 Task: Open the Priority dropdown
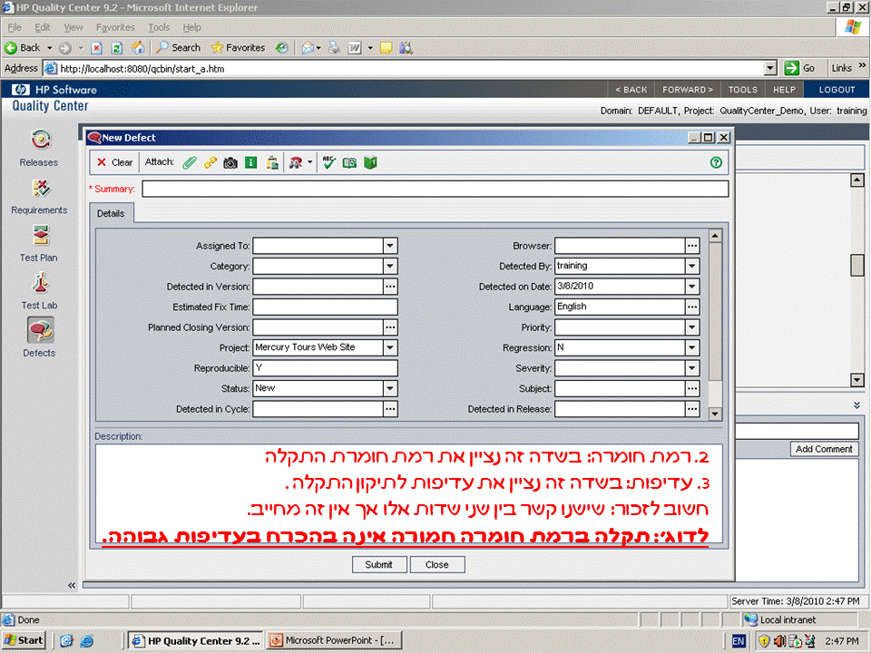tap(692, 327)
